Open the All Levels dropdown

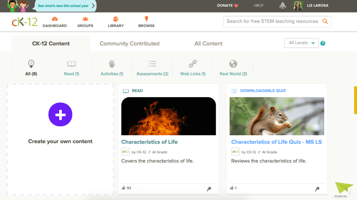pos(301,43)
